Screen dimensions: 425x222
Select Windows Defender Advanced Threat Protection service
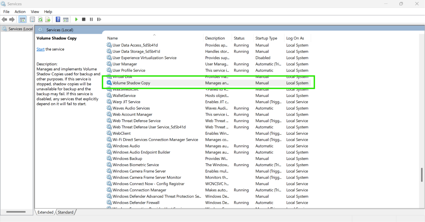tap(208, 196)
